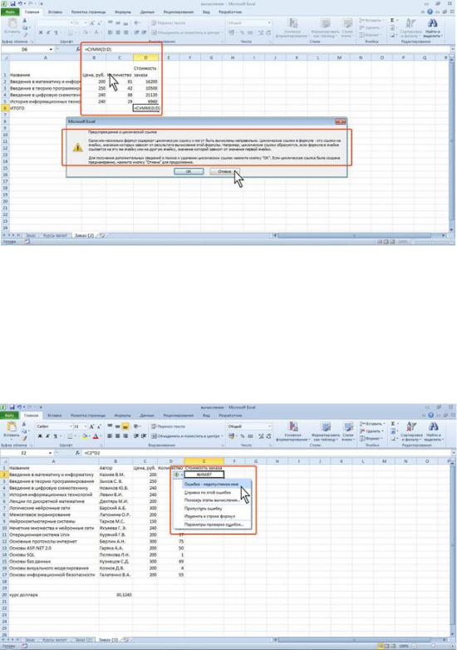Click the red font color button in lower Excel

[x=96, y=436]
